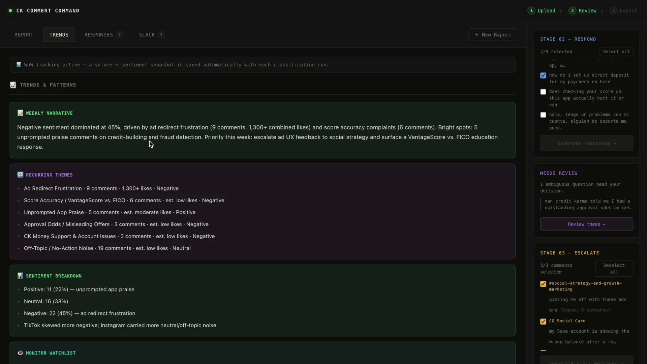
Task: Click the Trends & Patterns chart icon
Action: point(13,85)
